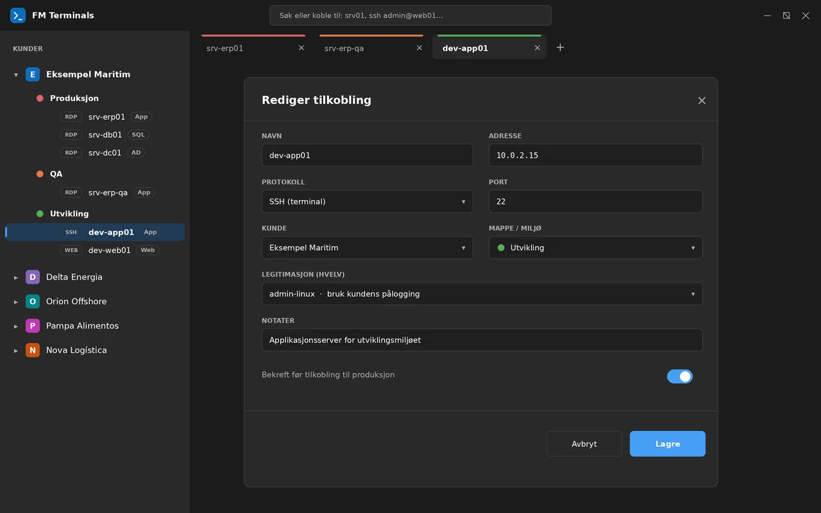Open the Kunde dropdown
The image size is (821, 513).
point(368,248)
